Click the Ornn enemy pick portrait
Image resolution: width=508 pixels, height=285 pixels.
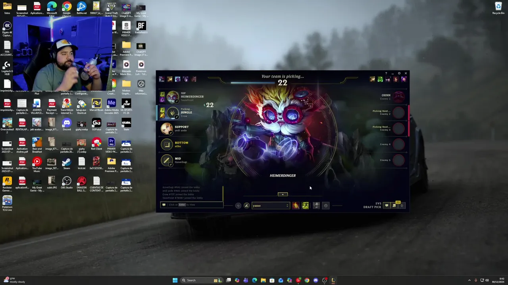[399, 97]
